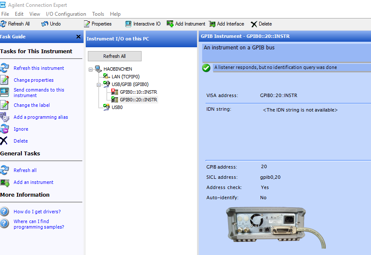Click the icon beside Refresh all general task
This screenshot has width=371, height=255.
(5, 170)
